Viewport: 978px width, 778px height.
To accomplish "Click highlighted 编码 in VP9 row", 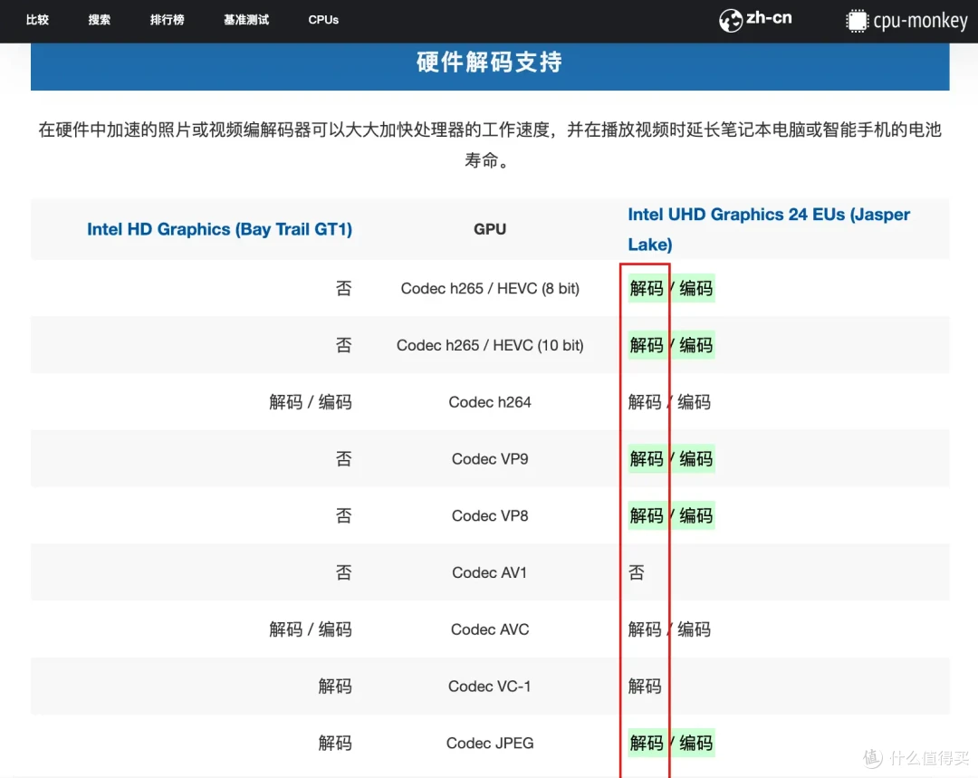I will (x=695, y=458).
